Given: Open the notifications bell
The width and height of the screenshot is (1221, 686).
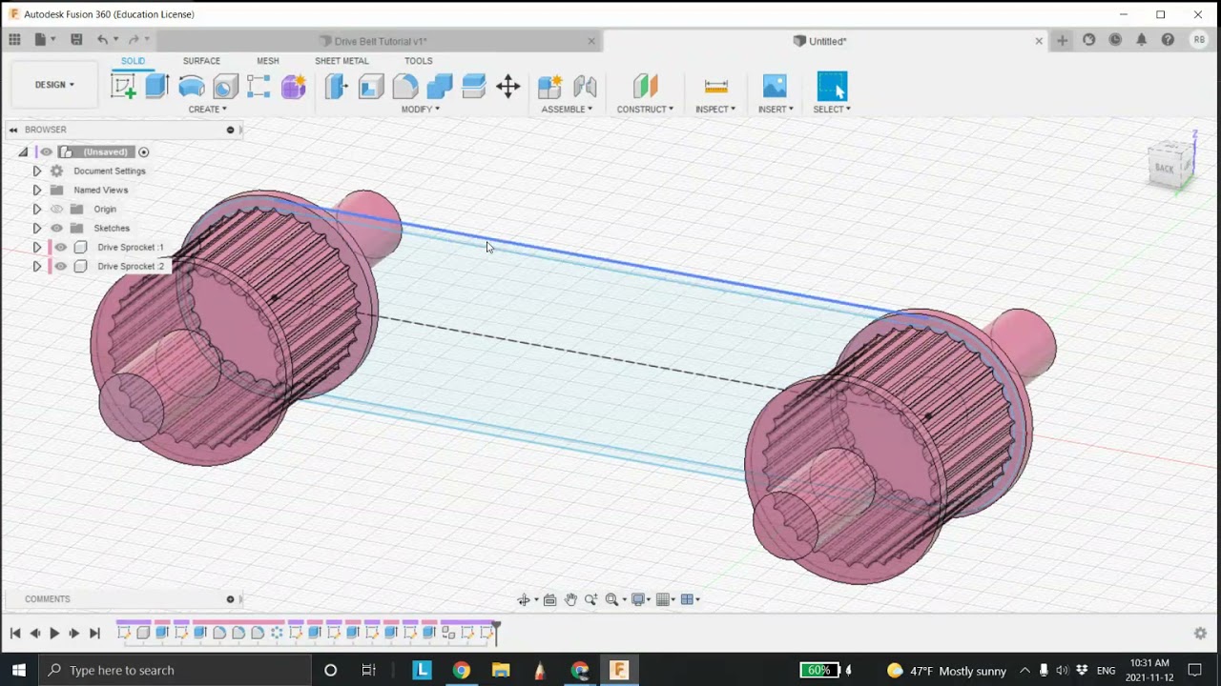Looking at the screenshot, I should 1141,40.
